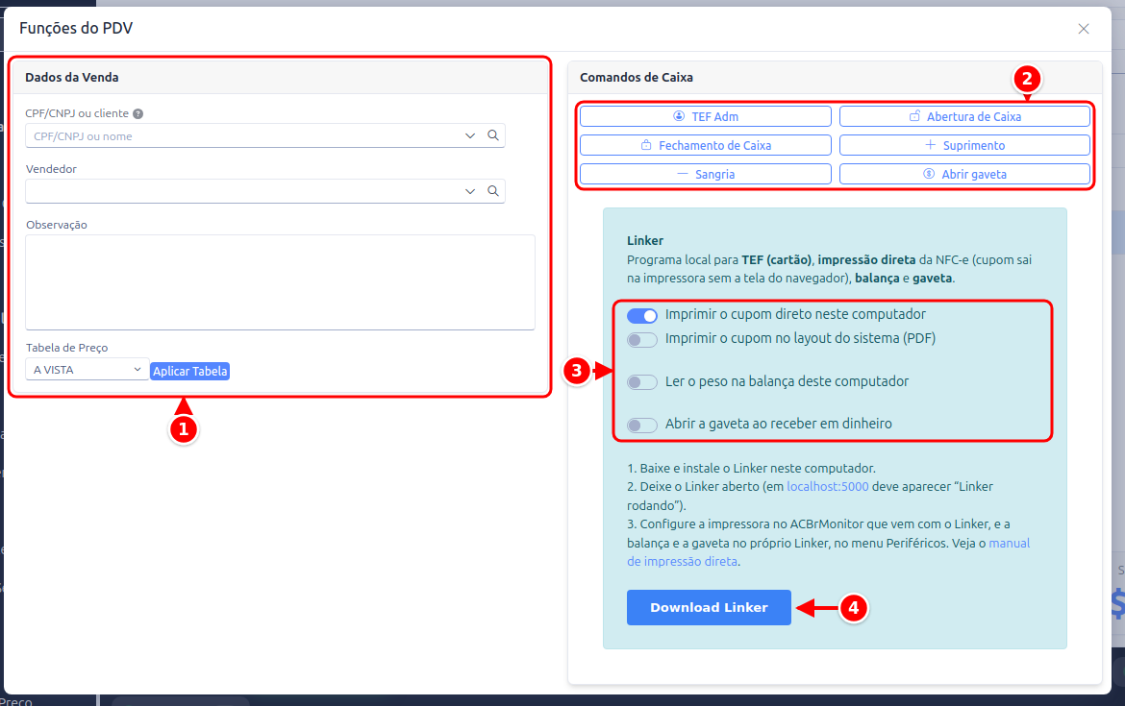Click Abrir gaveta button
Screen dimensions: 1125x706
coord(964,174)
